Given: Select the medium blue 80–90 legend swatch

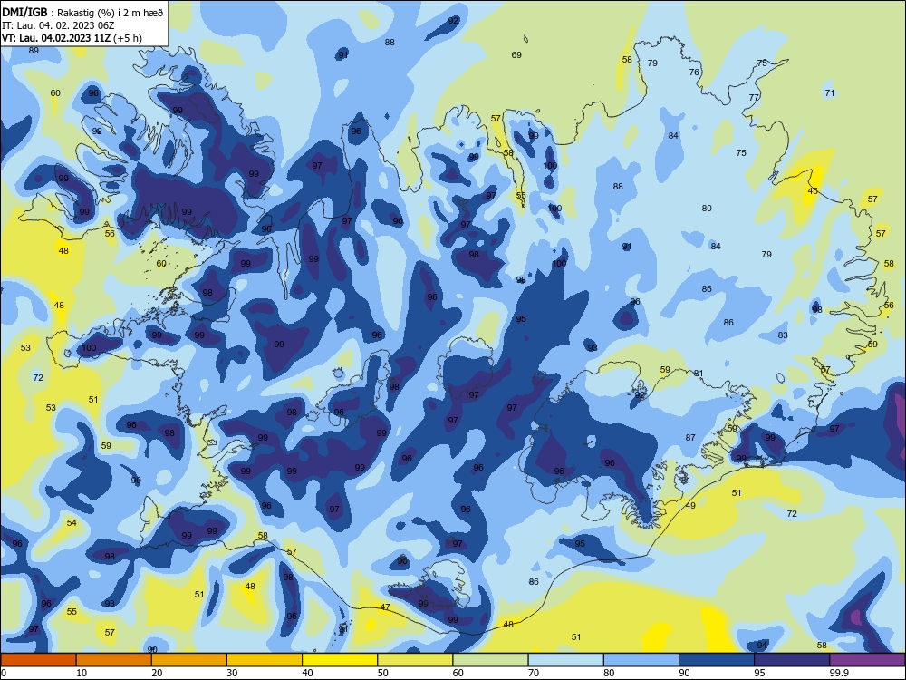Looking at the screenshot, I should (641, 660).
